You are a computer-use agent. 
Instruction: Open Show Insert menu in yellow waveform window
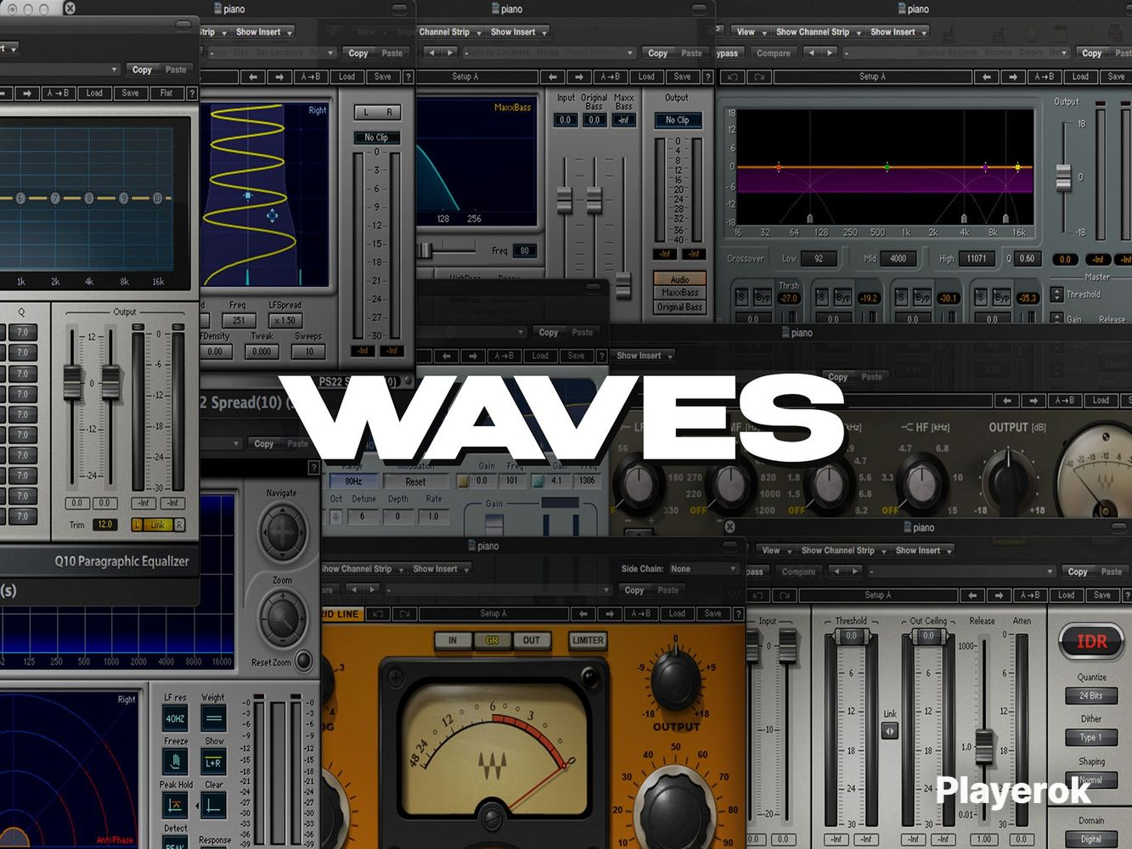[x=264, y=32]
